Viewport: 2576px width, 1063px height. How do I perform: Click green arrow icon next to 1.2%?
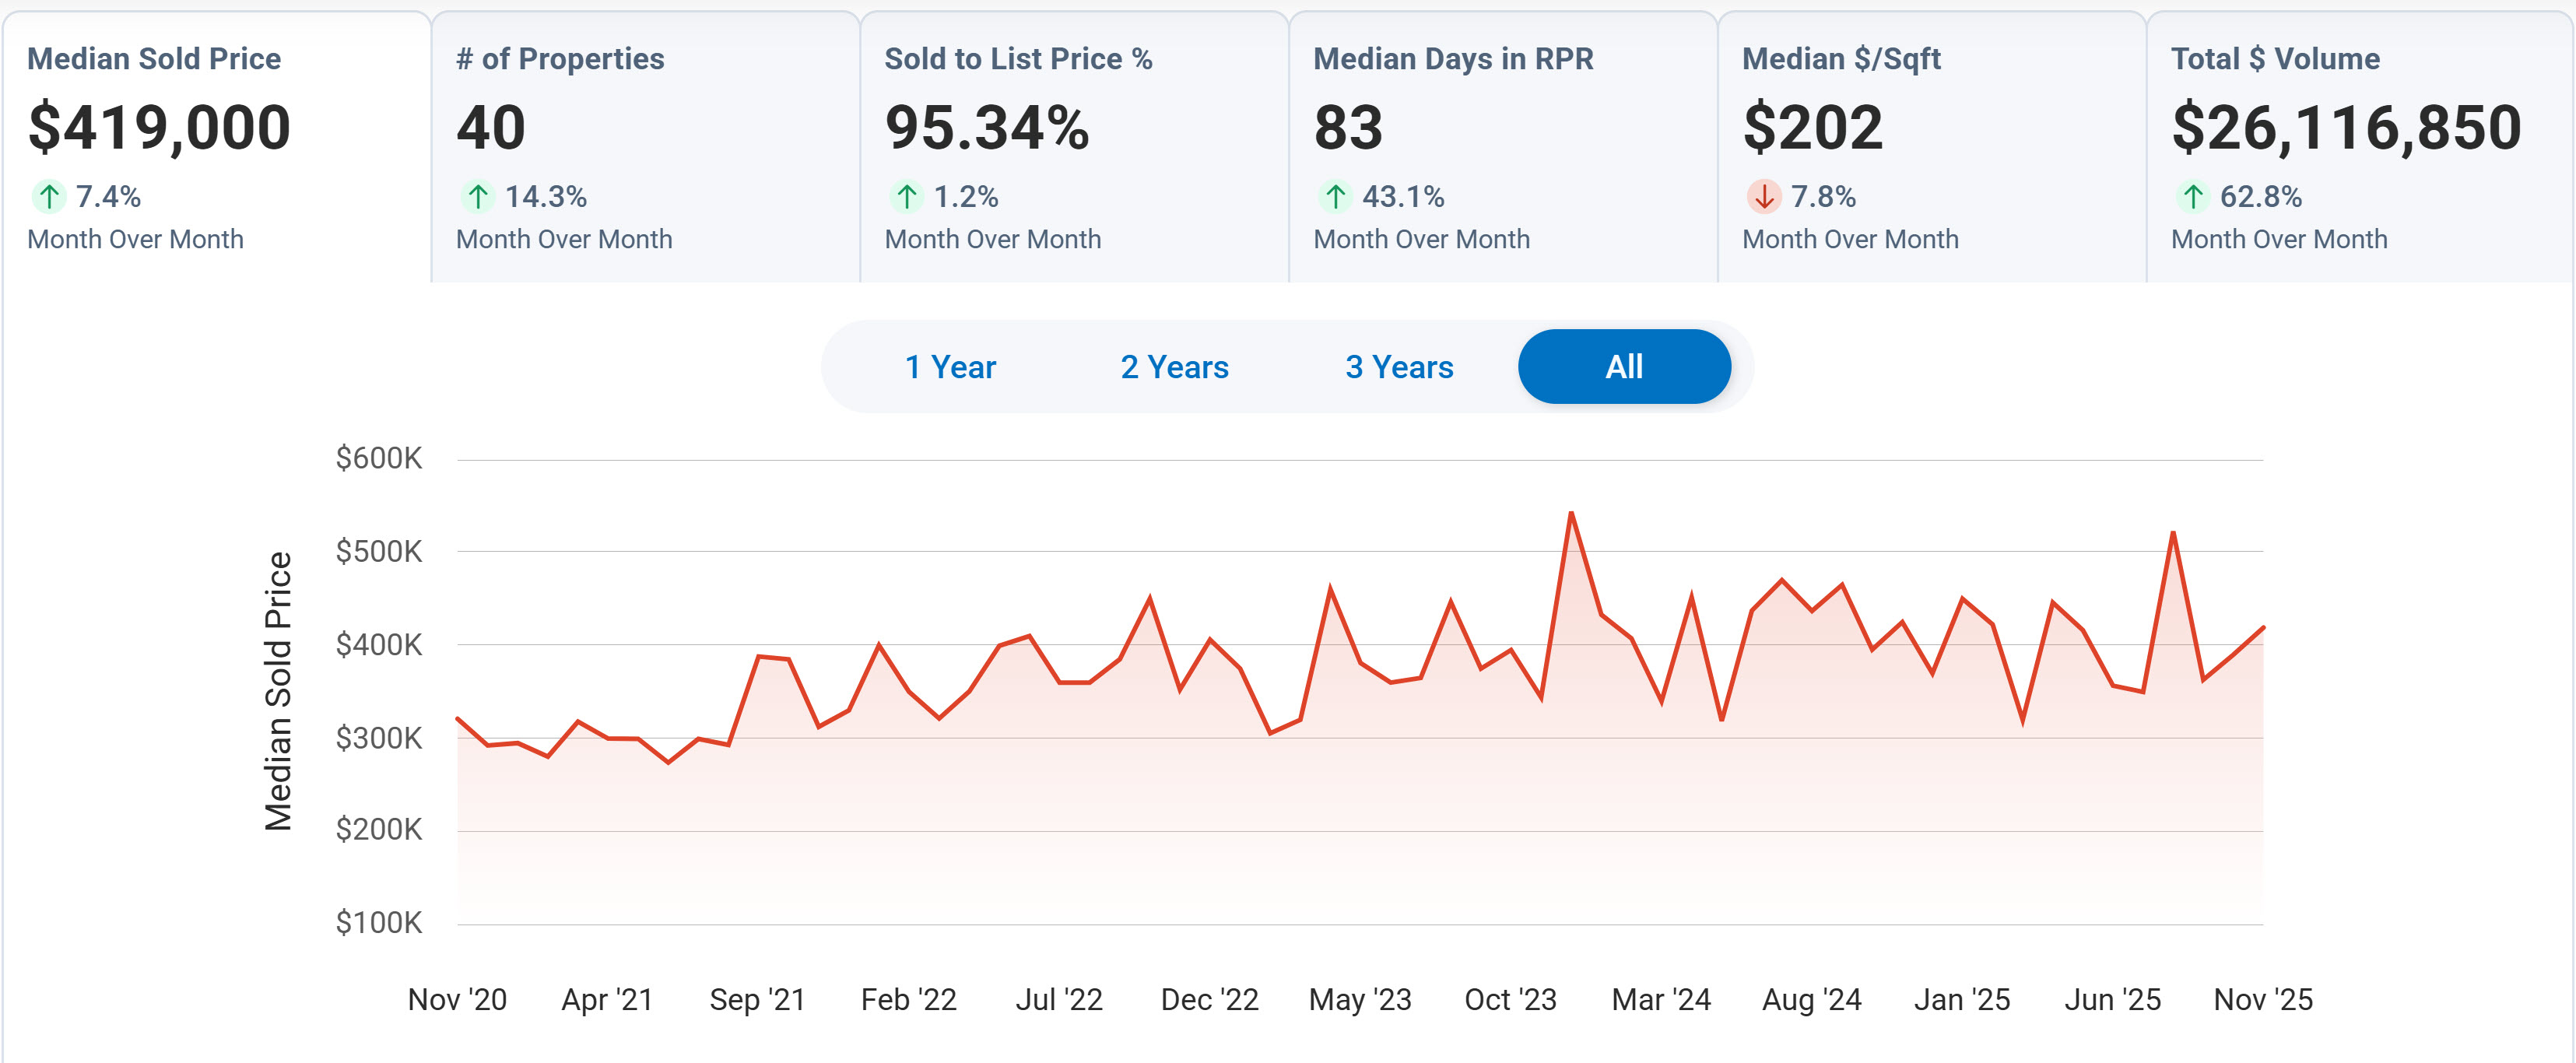(x=907, y=196)
